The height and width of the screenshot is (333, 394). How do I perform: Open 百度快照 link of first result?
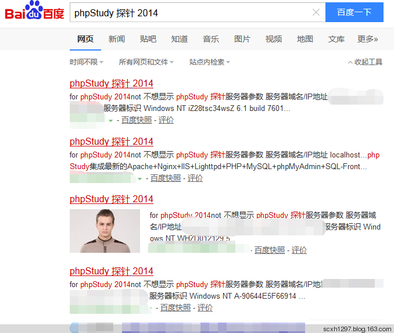(x=137, y=120)
